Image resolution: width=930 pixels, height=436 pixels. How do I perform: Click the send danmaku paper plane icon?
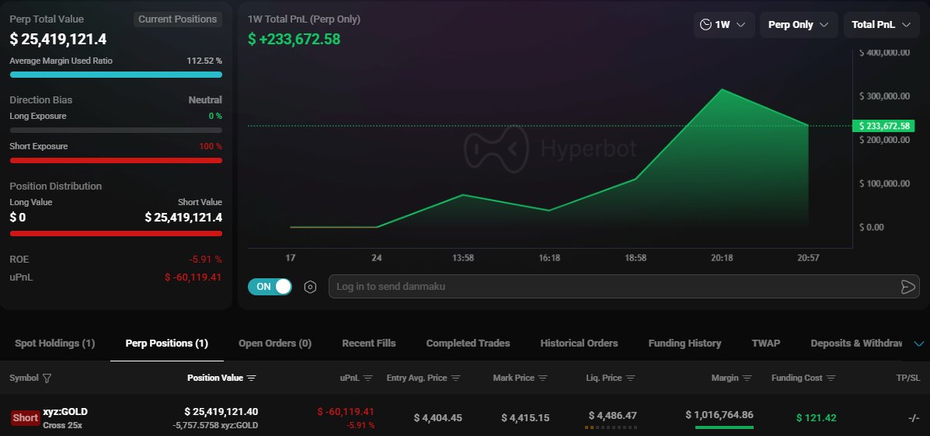point(907,287)
